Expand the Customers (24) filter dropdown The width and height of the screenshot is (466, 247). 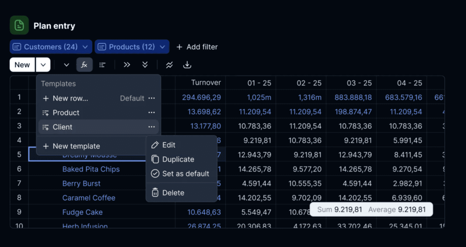(51, 47)
